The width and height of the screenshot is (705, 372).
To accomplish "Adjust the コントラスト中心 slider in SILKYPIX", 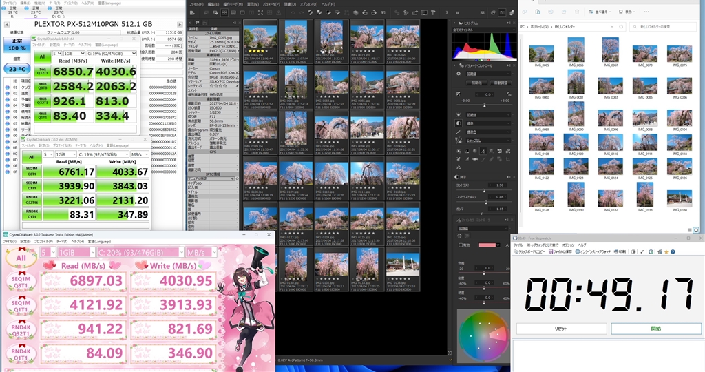I will pos(485,203).
